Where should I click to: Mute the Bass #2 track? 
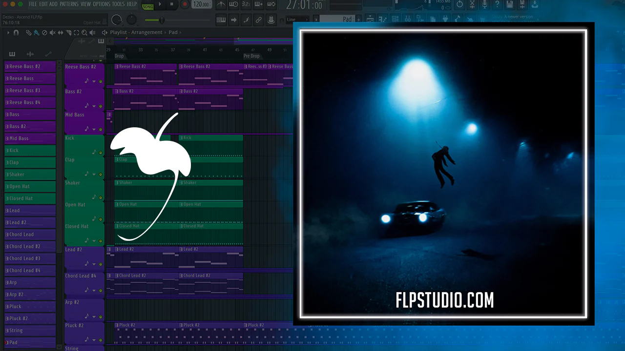[101, 105]
